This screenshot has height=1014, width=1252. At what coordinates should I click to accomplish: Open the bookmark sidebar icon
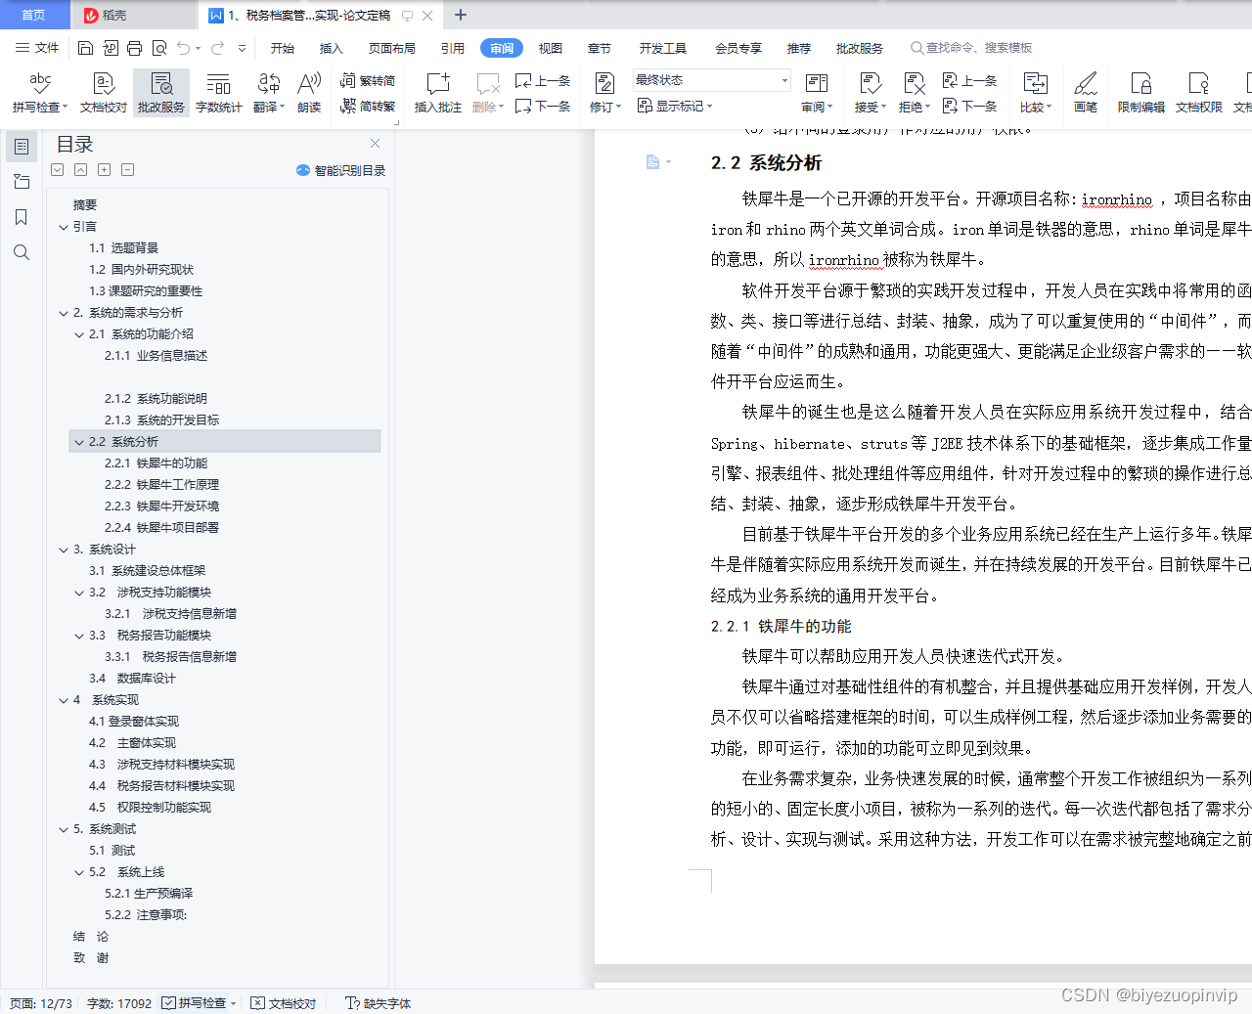(x=22, y=217)
